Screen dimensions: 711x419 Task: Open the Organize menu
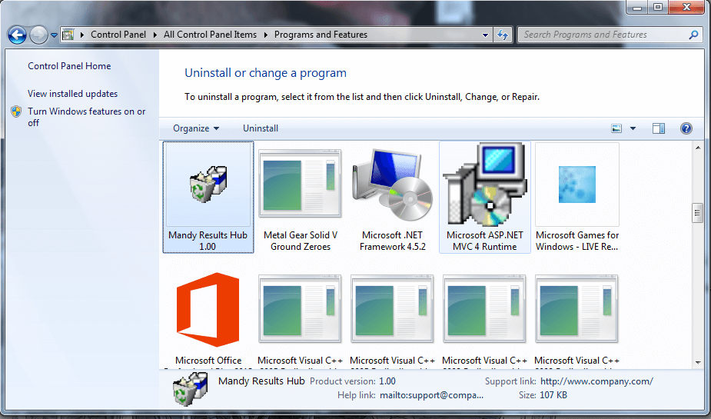196,128
